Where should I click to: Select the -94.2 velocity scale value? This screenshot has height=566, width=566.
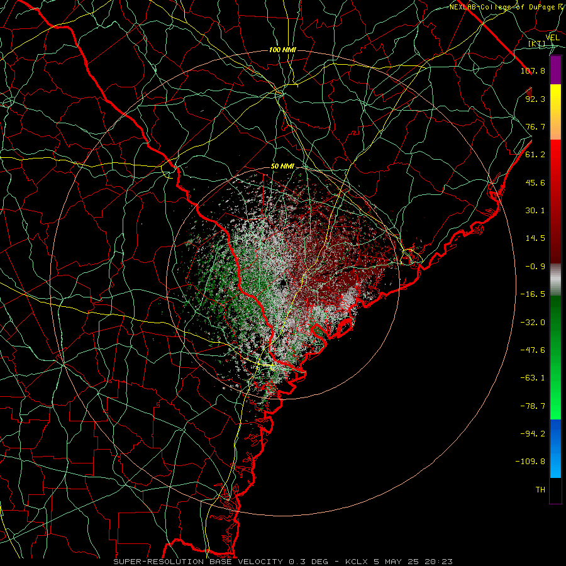pyautogui.click(x=533, y=433)
